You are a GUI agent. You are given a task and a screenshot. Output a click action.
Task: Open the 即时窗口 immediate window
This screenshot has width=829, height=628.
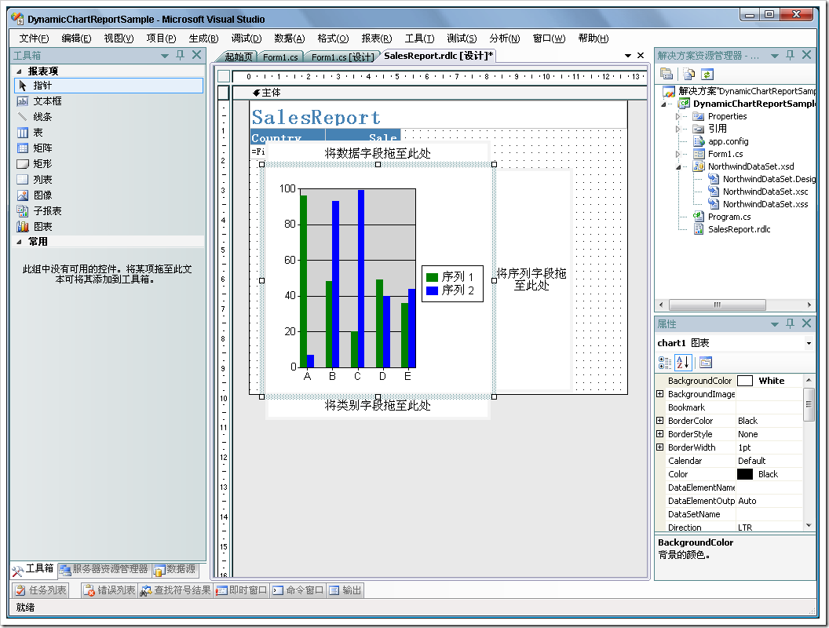(242, 590)
